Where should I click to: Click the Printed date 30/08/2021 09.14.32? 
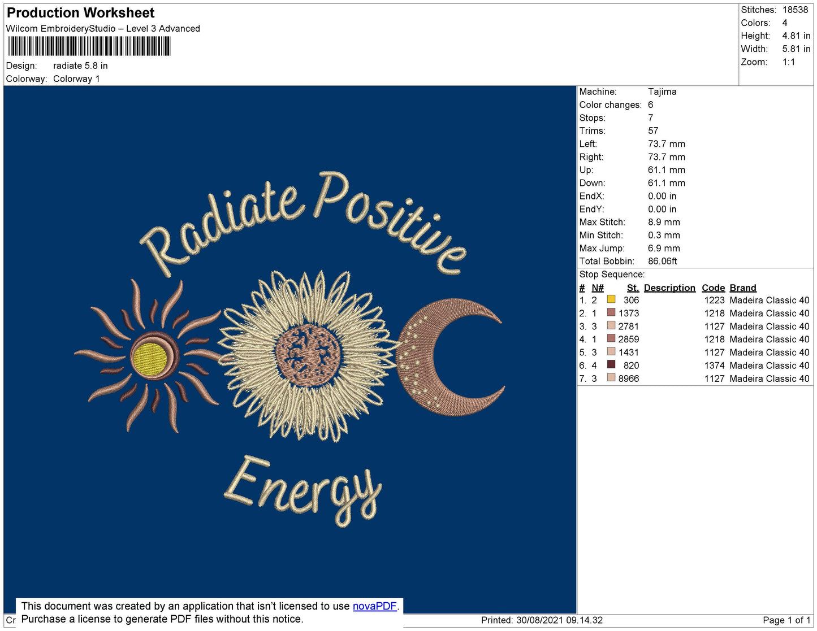point(560,620)
